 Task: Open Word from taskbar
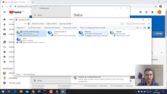pos(39,92)
